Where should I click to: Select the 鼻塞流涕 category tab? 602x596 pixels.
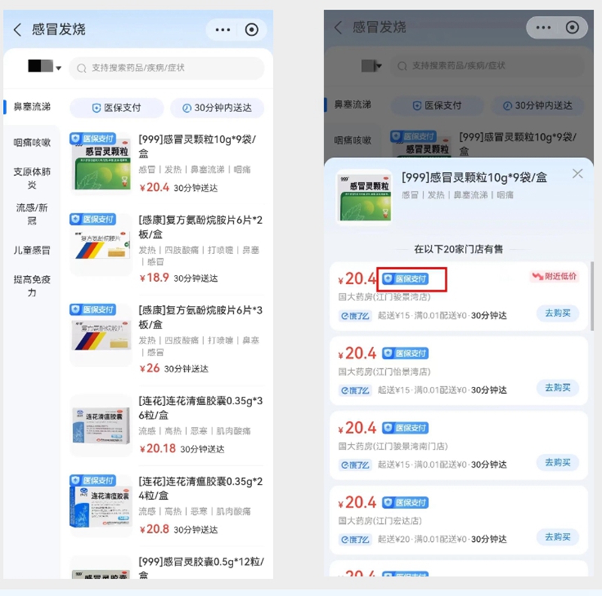pyautogui.click(x=32, y=107)
